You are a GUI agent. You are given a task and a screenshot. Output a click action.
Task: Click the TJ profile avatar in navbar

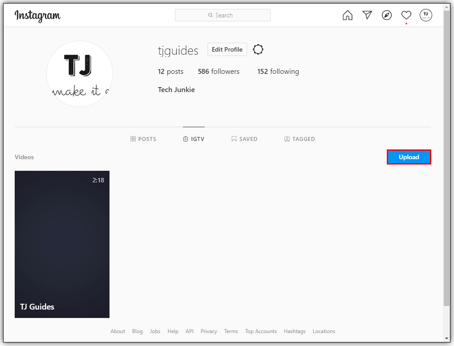click(426, 16)
